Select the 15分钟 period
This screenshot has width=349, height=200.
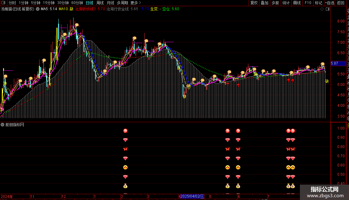click(49, 3)
